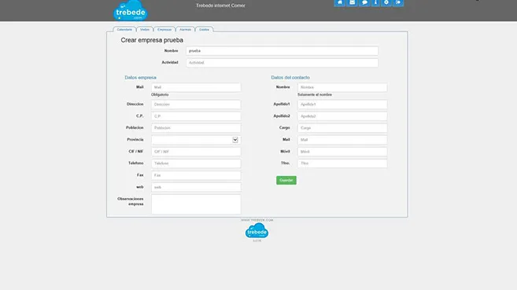Screen dimensions: 517x290
Task: Focus the company Telefono input field
Action: click(x=196, y=163)
